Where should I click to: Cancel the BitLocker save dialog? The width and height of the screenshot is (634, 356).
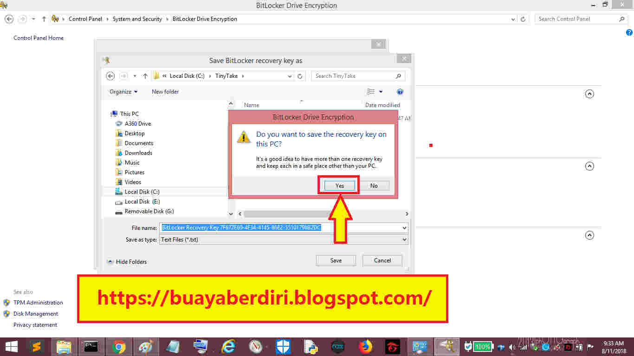[x=382, y=260]
